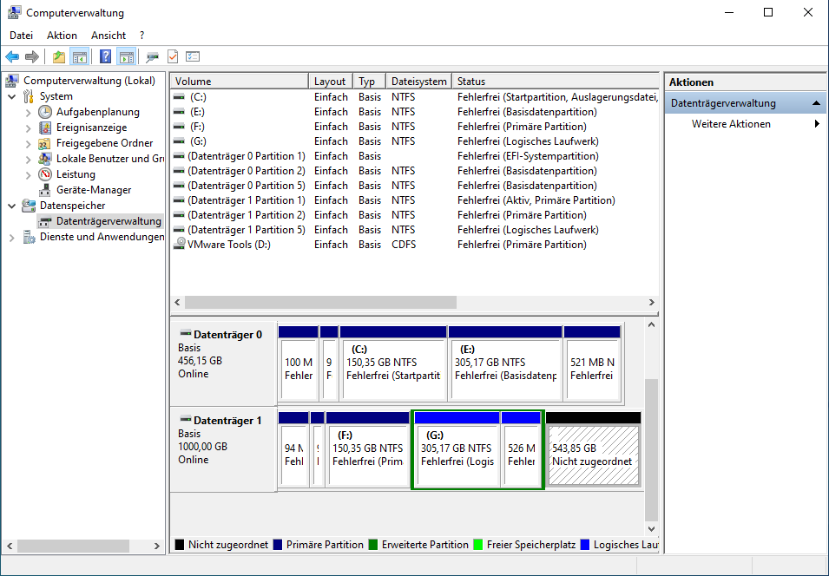
Task: Collapse the System tree node
Action: [x=11, y=96]
